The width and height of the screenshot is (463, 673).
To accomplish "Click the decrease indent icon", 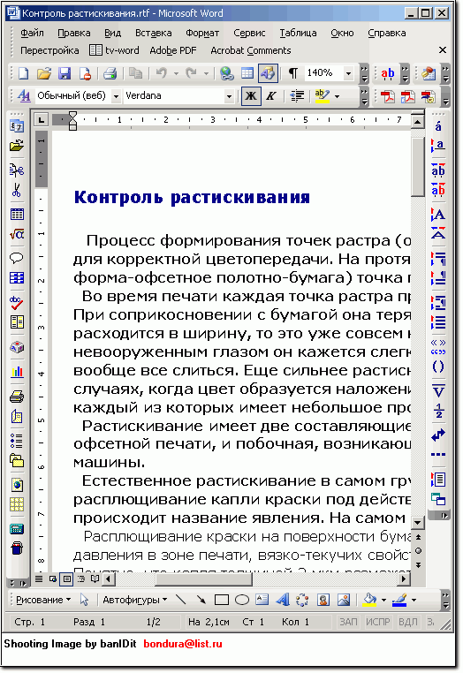I will 297,96.
